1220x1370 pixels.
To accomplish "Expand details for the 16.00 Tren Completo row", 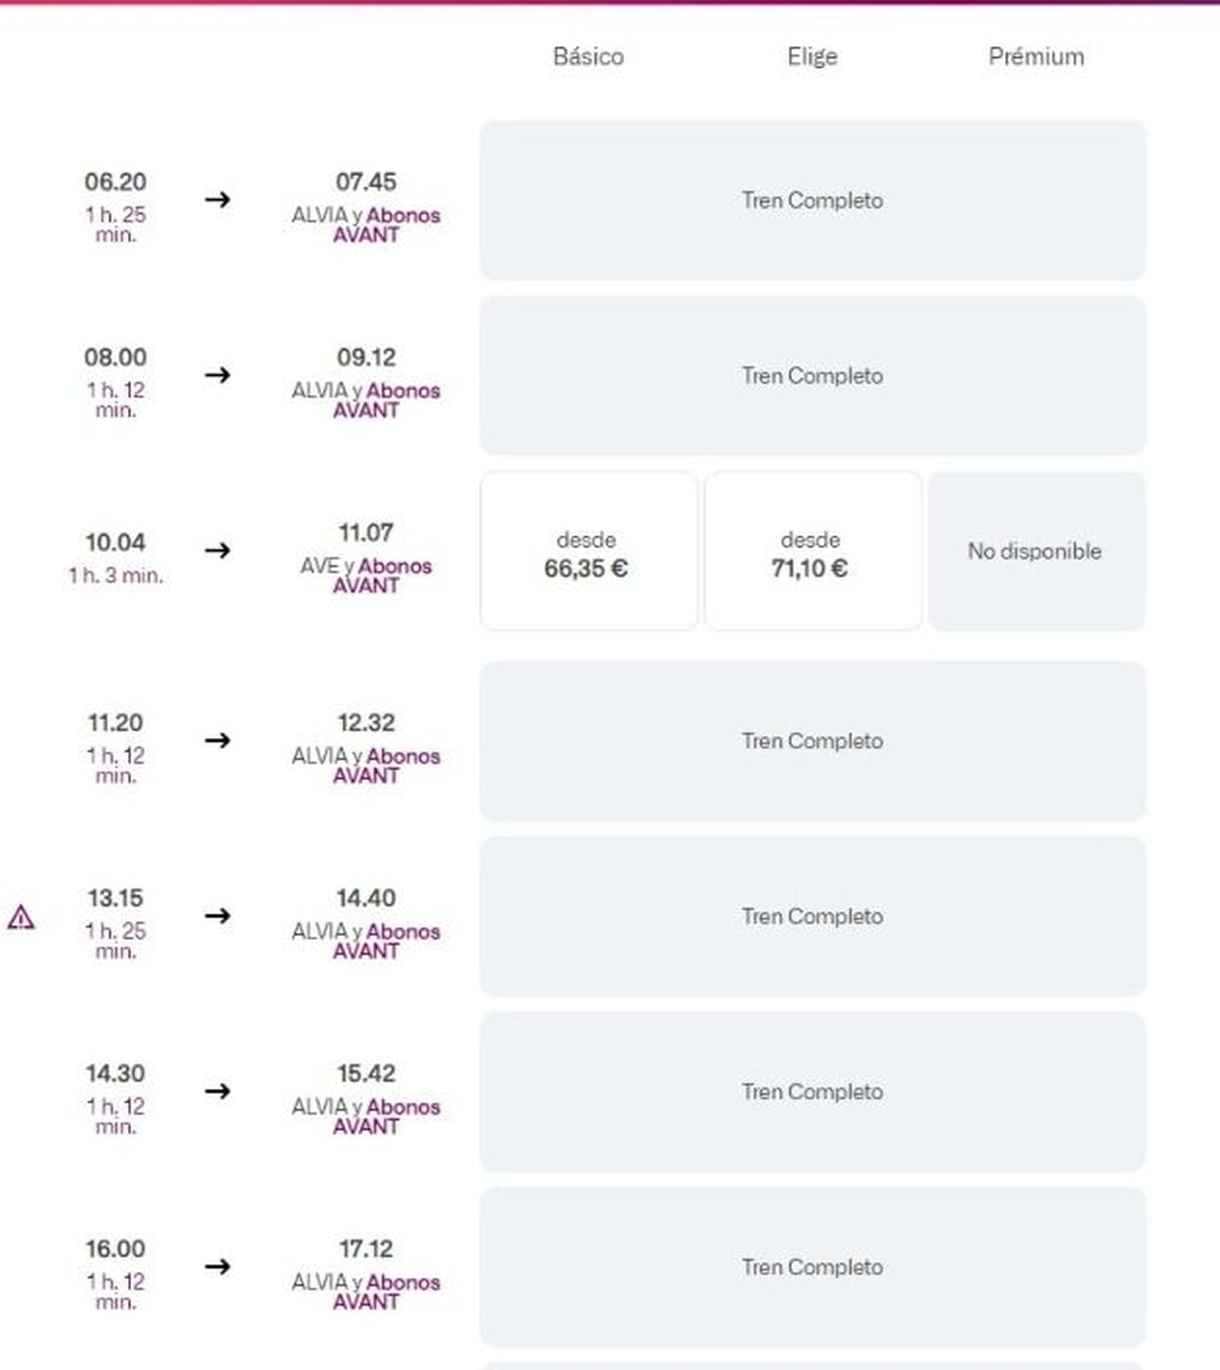I will 813,1267.
